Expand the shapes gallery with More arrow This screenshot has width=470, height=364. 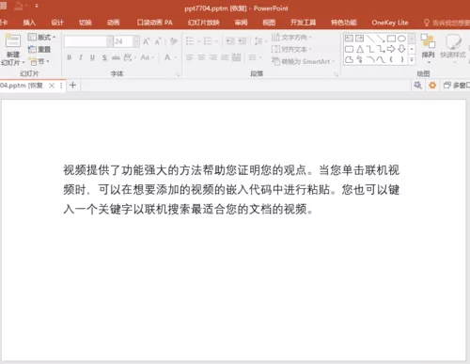[x=412, y=59]
